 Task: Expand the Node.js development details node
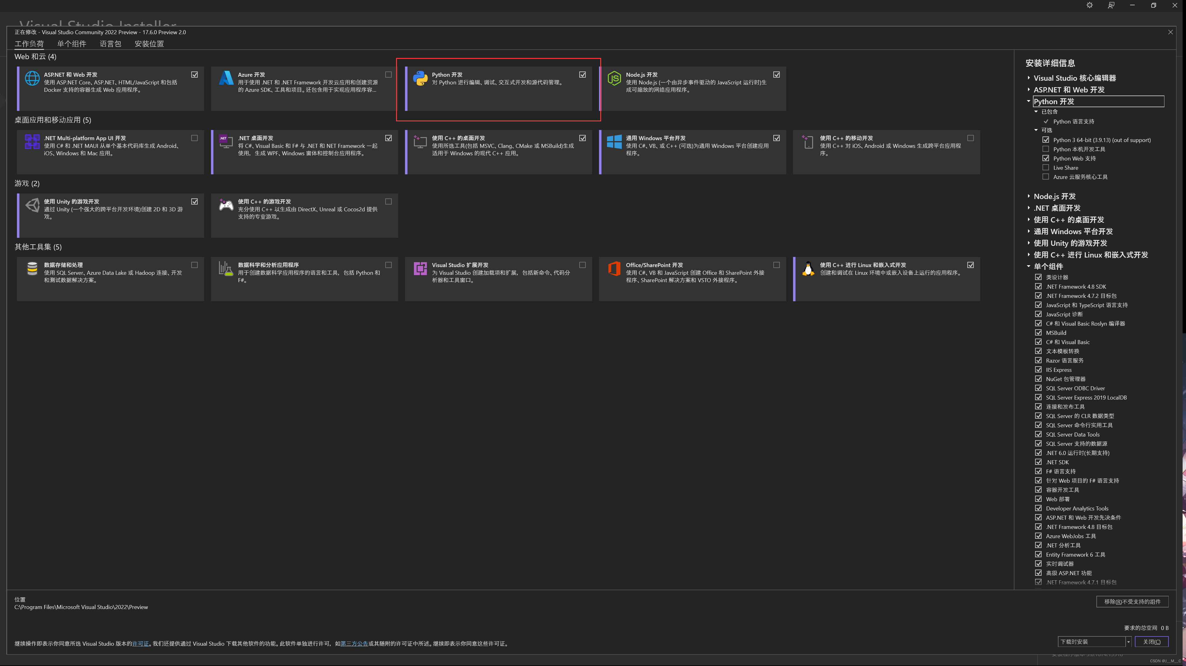click(1029, 196)
